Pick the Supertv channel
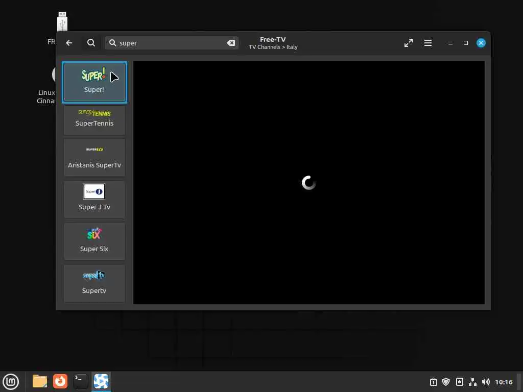This screenshot has width=523, height=392. (94, 283)
